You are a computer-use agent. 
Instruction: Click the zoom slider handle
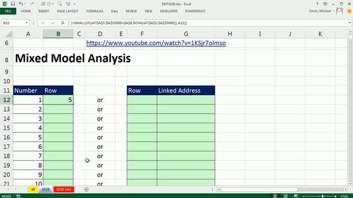click(322, 196)
